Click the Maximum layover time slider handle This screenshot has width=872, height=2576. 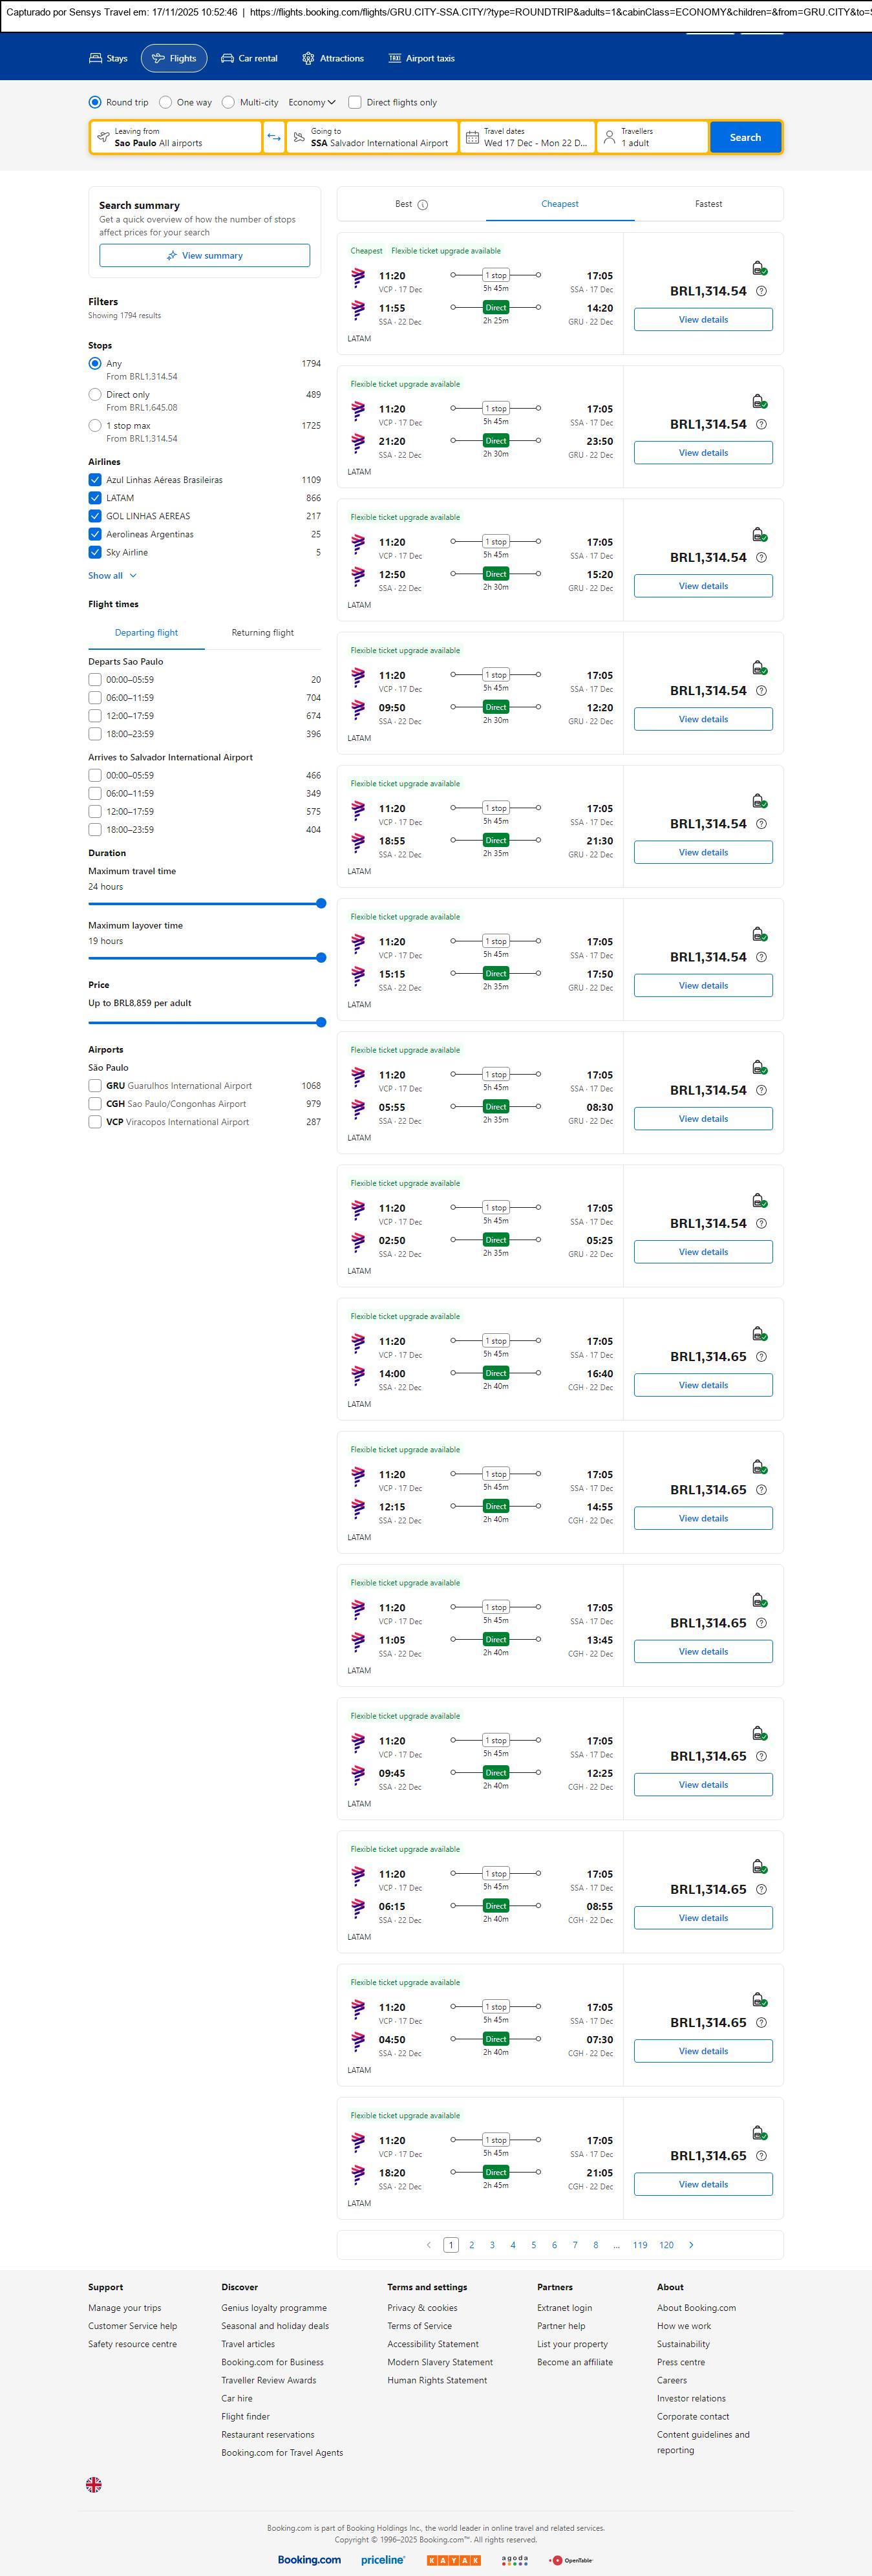[321, 958]
